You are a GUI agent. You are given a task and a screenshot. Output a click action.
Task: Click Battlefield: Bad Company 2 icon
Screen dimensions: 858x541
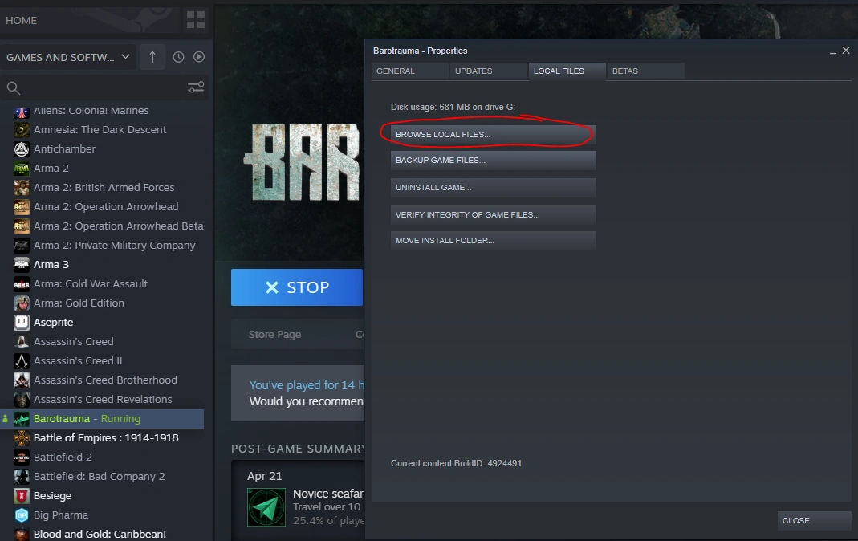point(22,477)
